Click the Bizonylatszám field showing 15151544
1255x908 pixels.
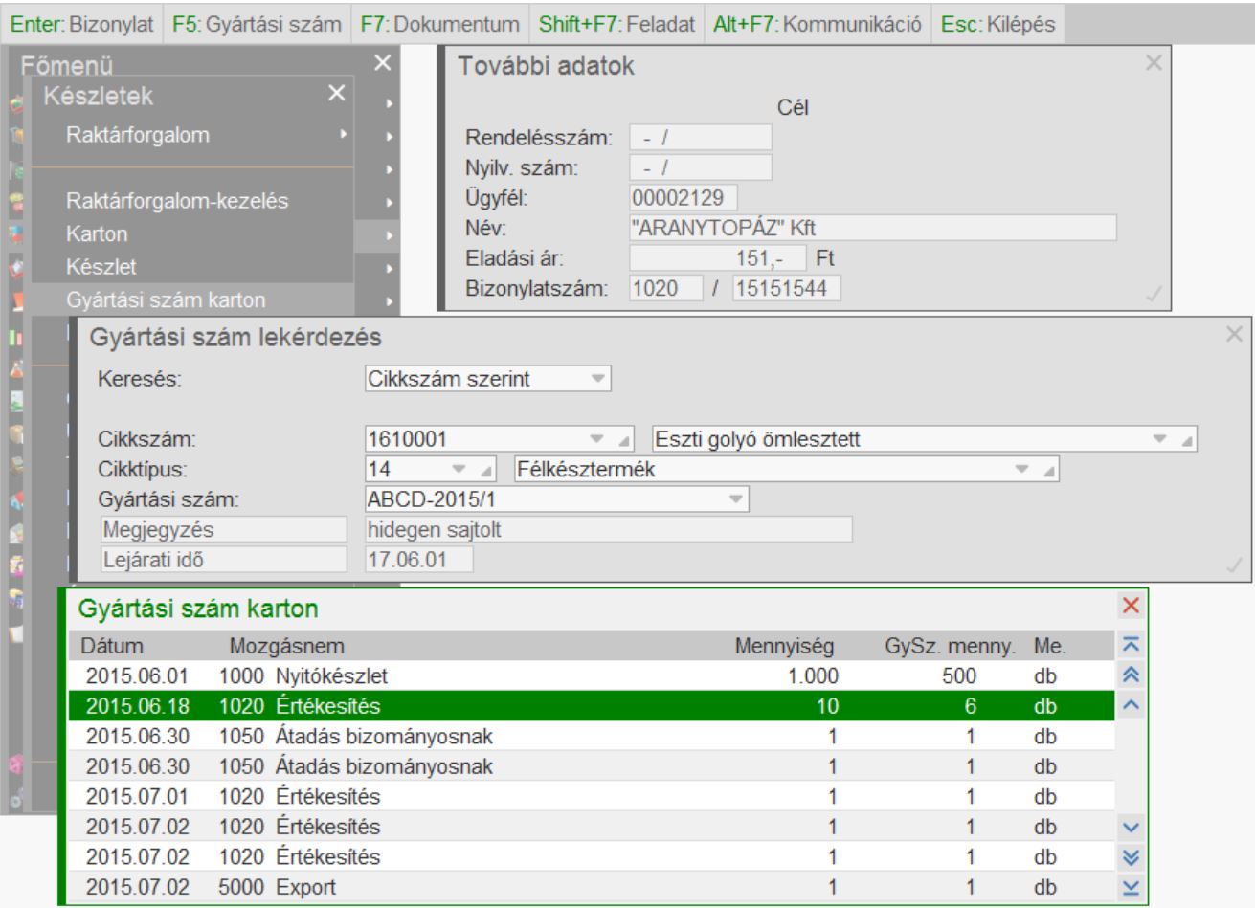[x=787, y=288]
